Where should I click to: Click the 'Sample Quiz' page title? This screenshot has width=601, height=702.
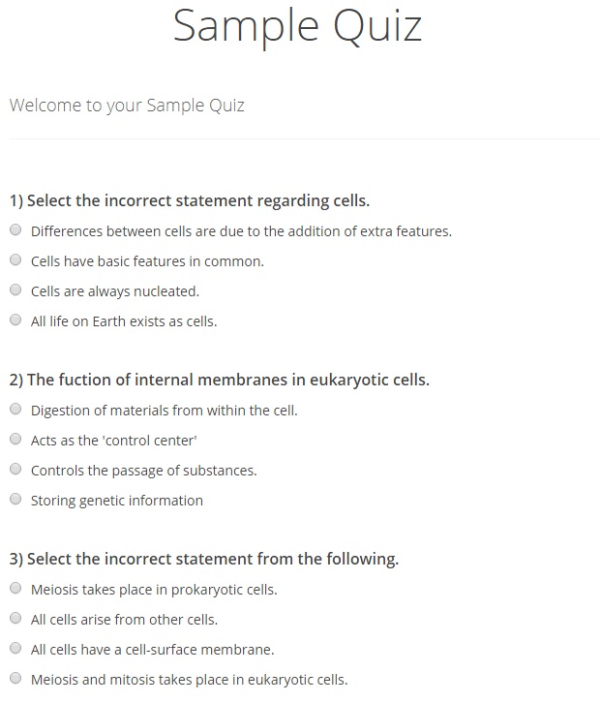pyautogui.click(x=297, y=26)
